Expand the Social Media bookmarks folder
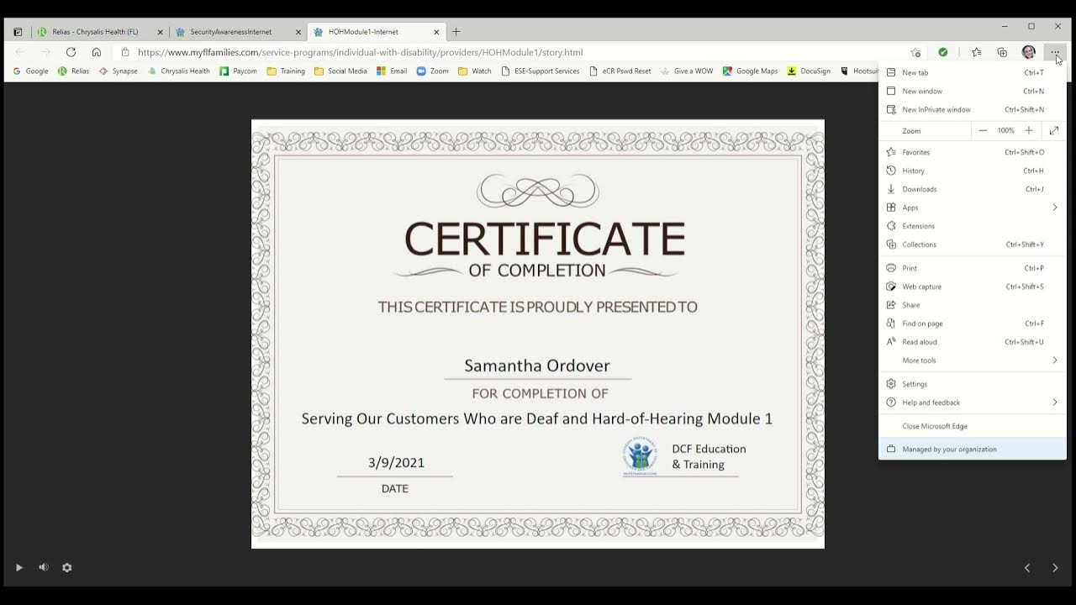This screenshot has height=605, width=1076. (x=340, y=71)
